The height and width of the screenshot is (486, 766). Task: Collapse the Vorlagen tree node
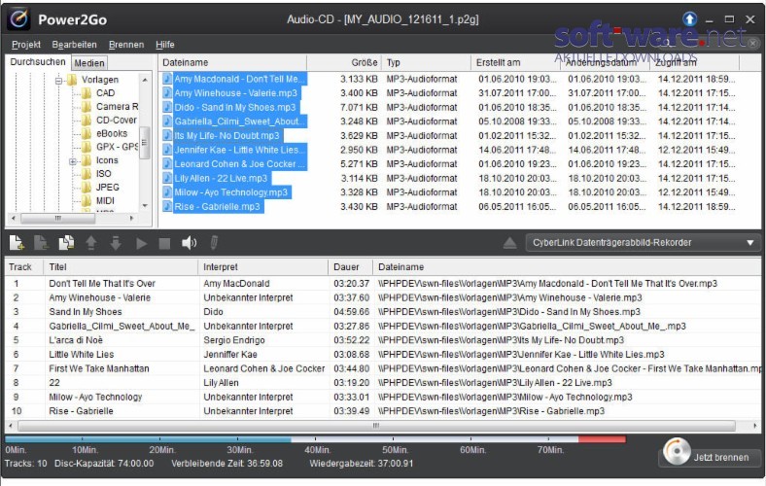[59, 80]
